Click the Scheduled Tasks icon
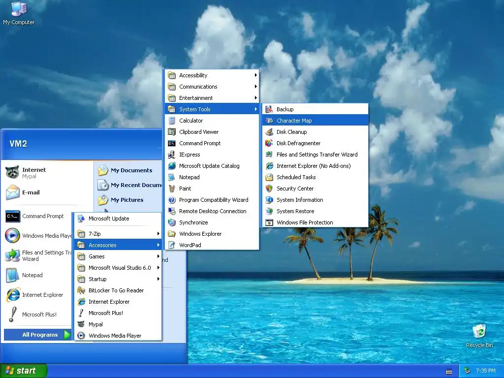Screen dimensions: 504x378 point(269,177)
